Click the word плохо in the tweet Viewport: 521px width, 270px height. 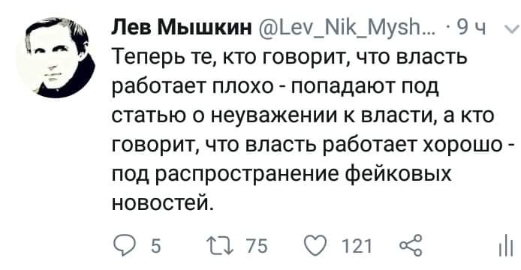[x=242, y=87]
